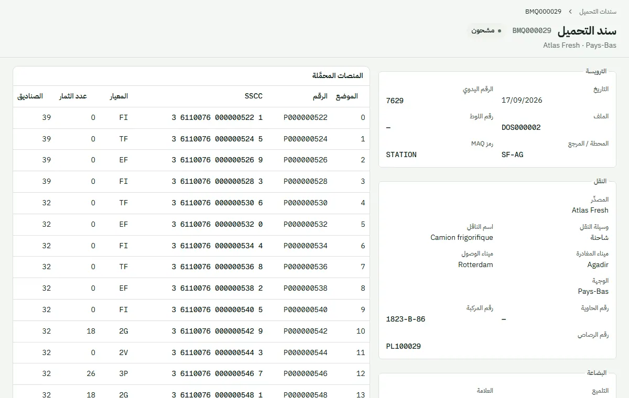This screenshot has width=629, height=398.
Task: Click the breadcrumb chevron separator
Action: (570, 12)
